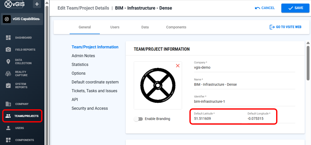Image resolution: width=311 pixels, height=145 pixels.
Task: Click the Save checkmark icon
Action: 291,8
